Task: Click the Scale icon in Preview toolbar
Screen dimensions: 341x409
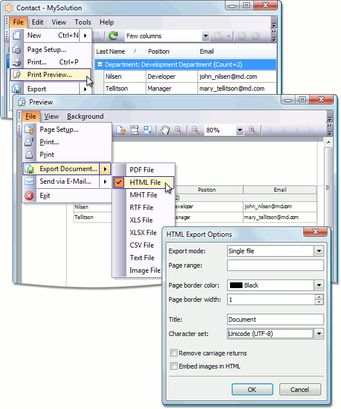Action: point(148,130)
